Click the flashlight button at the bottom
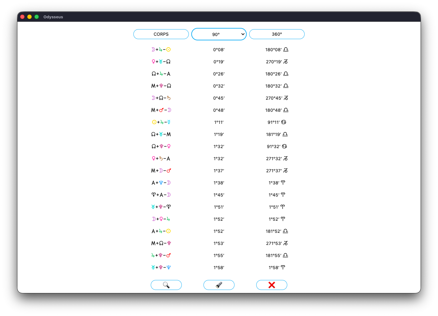438x316 pixels. (219, 285)
